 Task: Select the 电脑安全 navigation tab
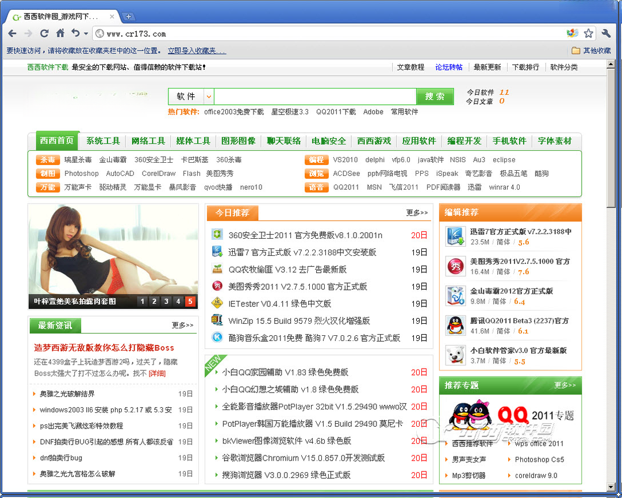[328, 141]
